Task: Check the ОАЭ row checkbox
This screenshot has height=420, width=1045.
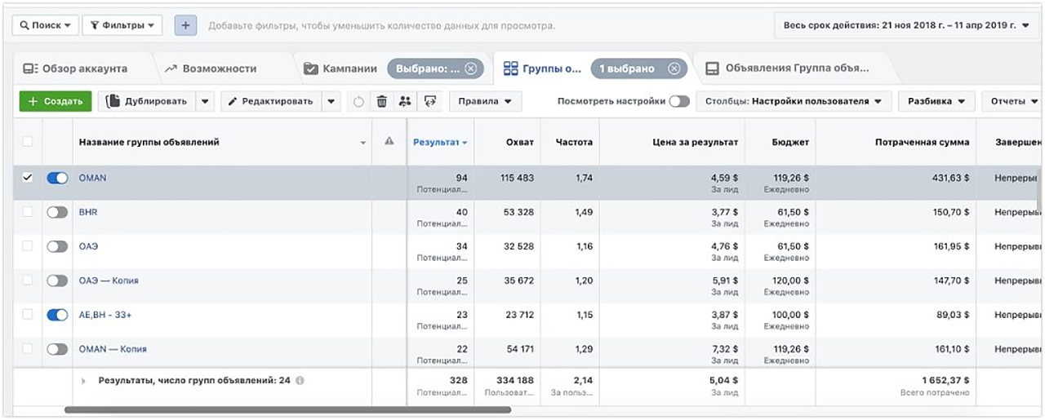Action: tap(28, 246)
